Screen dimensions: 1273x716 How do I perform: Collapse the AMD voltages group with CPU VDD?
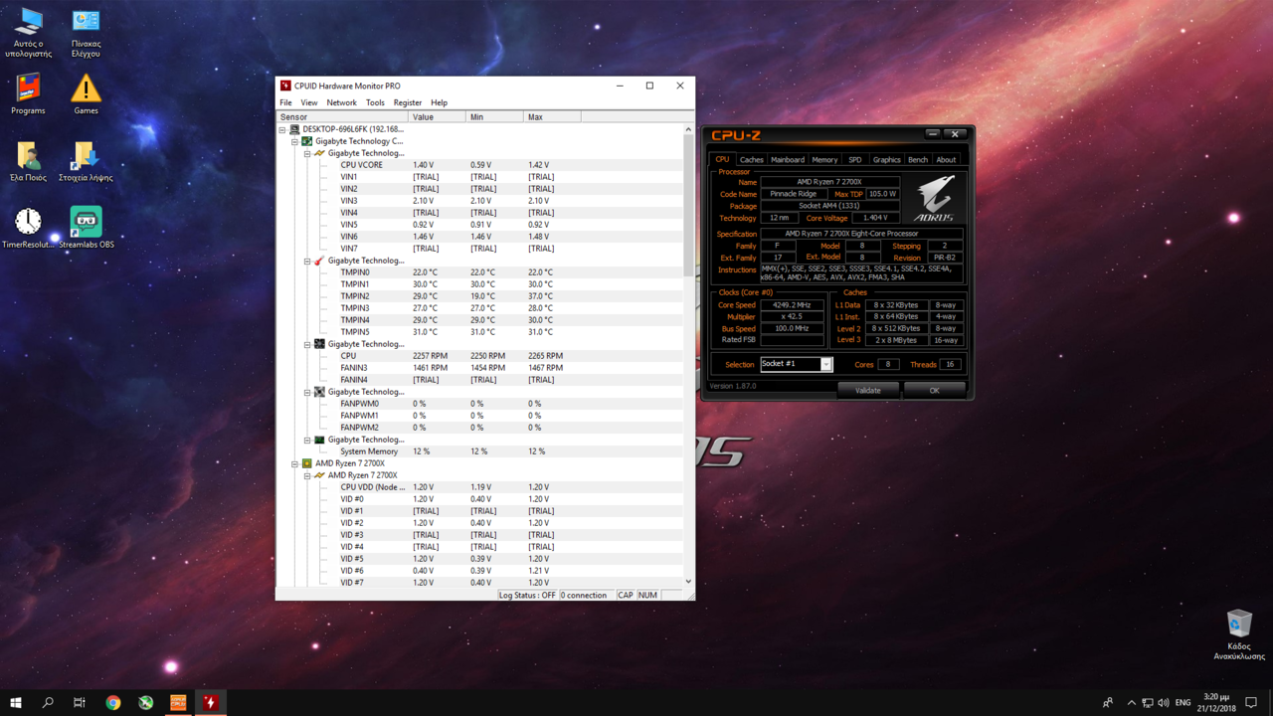click(307, 475)
